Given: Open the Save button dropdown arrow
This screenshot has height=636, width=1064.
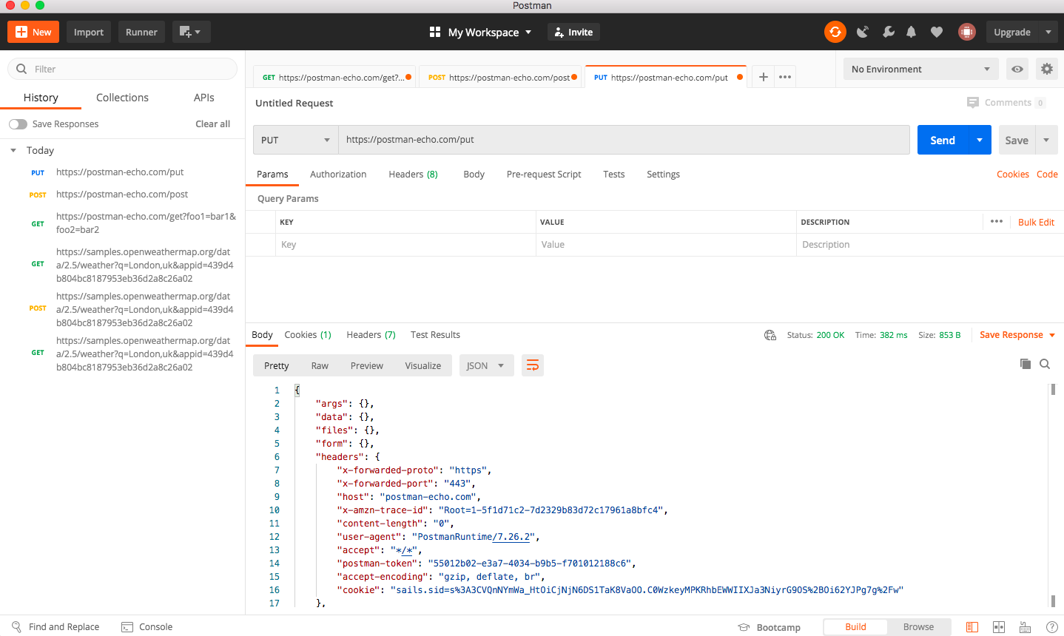Looking at the screenshot, I should click(x=1046, y=140).
